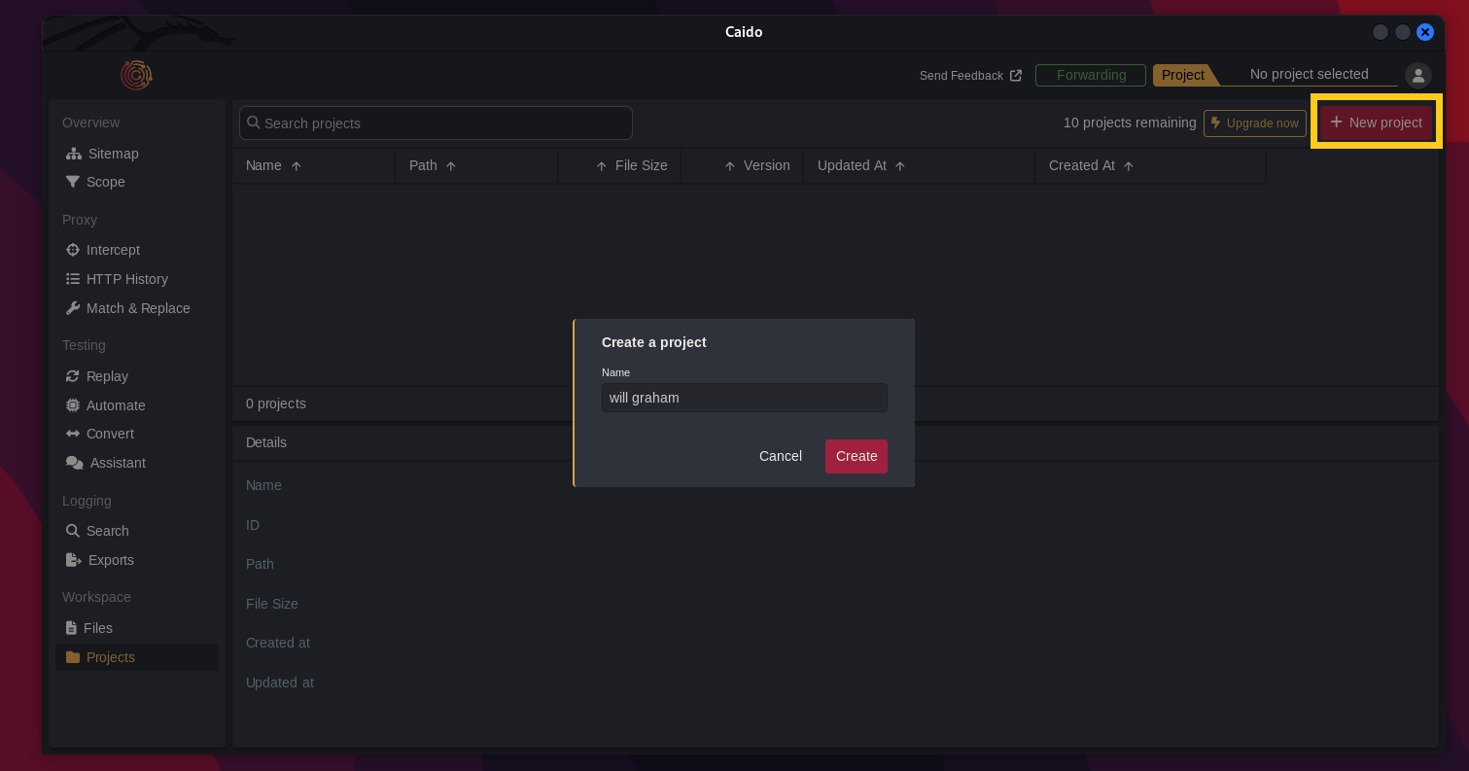This screenshot has width=1469, height=771.
Task: Click the Sitemap icon in sidebar
Action: (73, 154)
